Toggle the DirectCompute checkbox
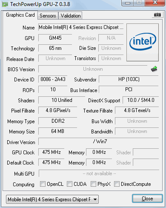This screenshot has height=208, width=166. click(117, 184)
